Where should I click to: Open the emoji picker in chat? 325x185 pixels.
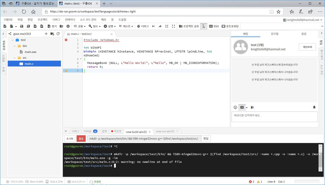(235, 107)
